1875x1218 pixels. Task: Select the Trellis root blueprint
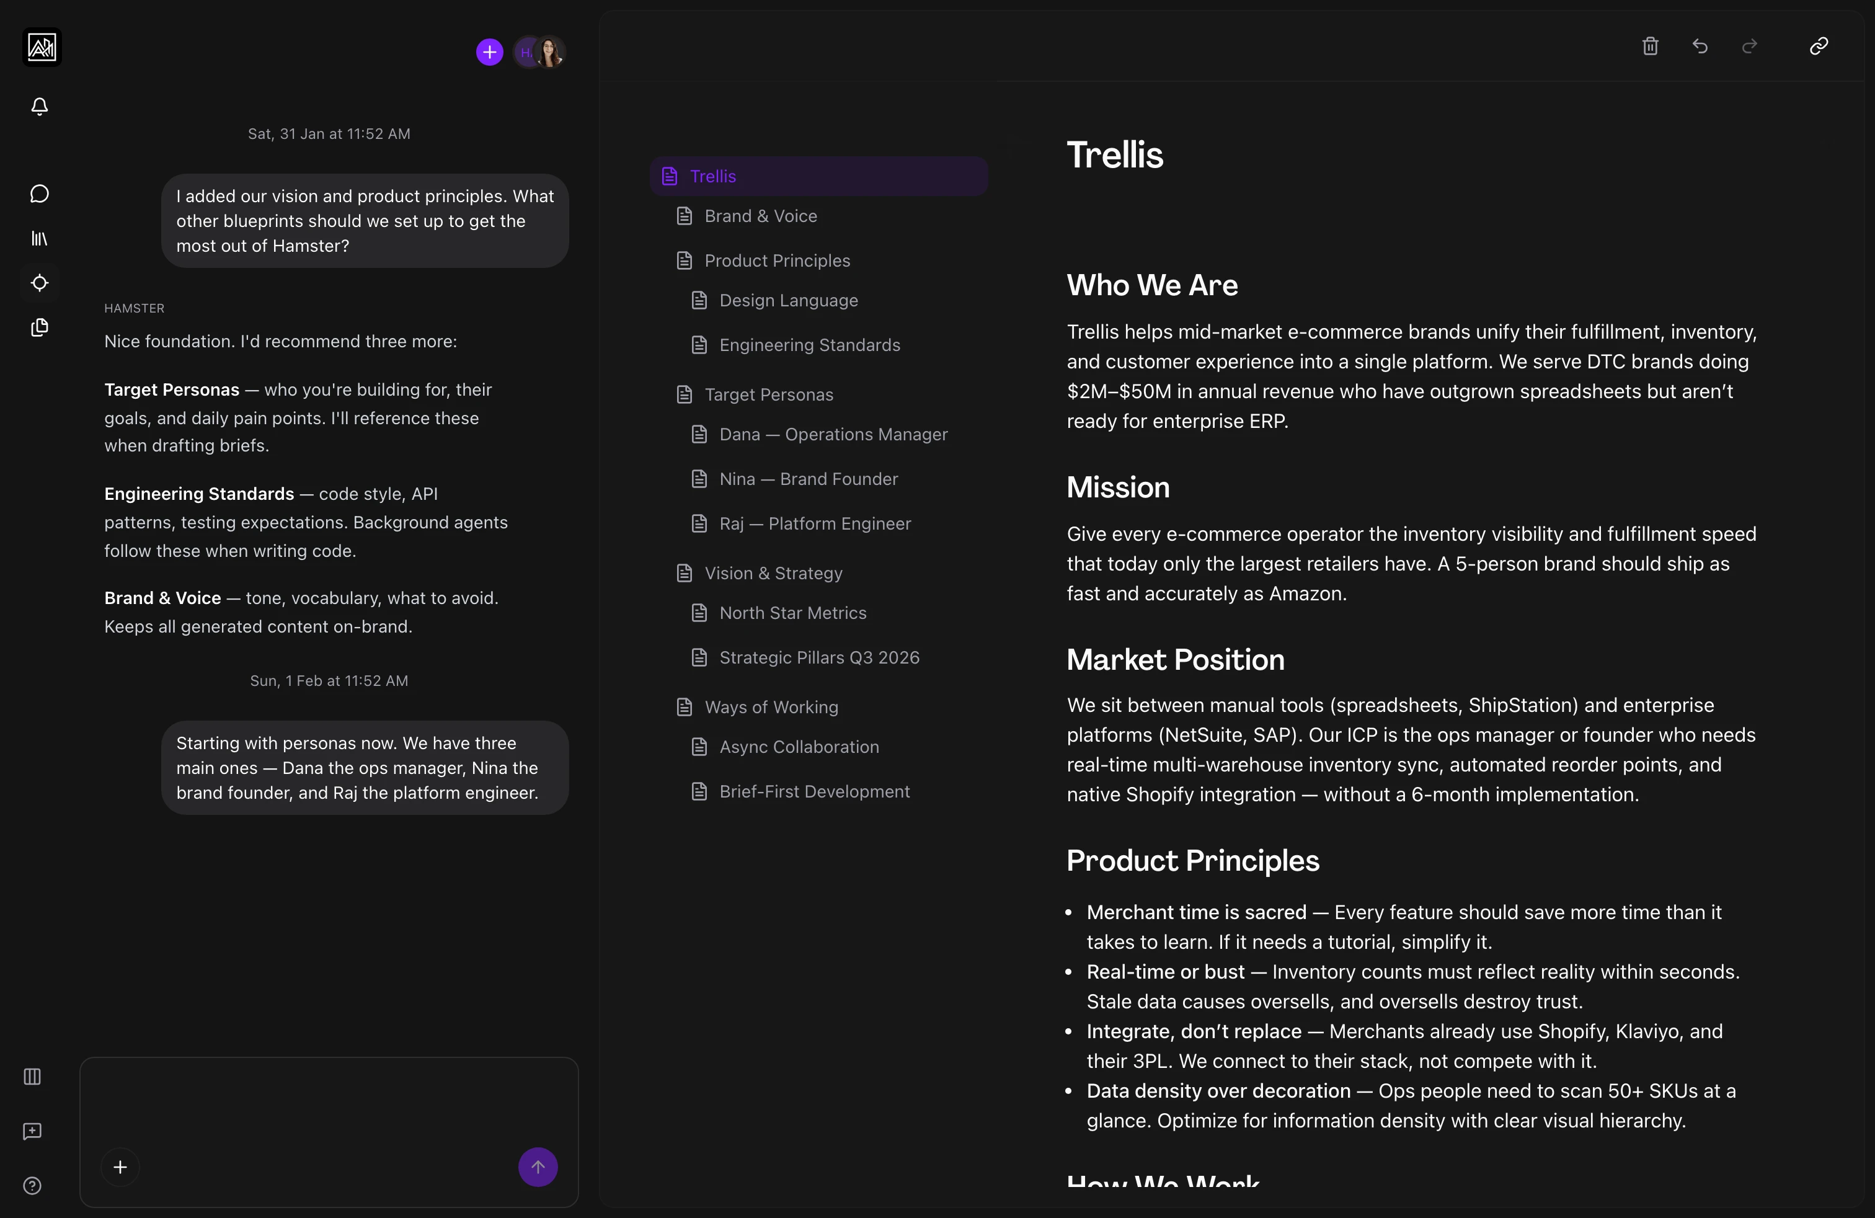(713, 177)
